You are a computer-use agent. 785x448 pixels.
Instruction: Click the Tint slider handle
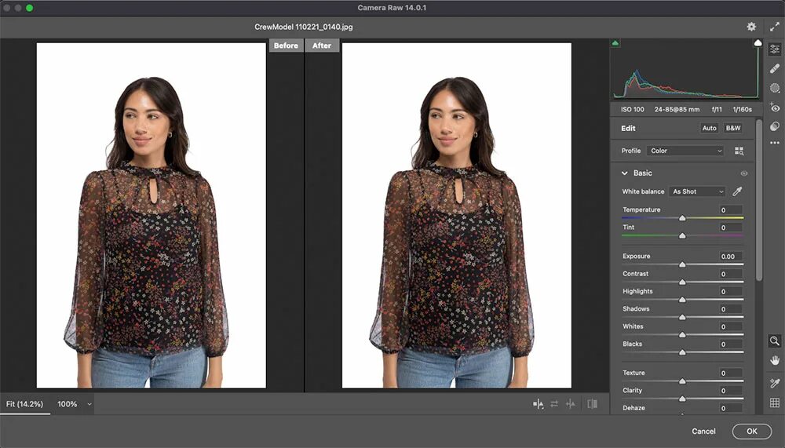pyautogui.click(x=682, y=235)
